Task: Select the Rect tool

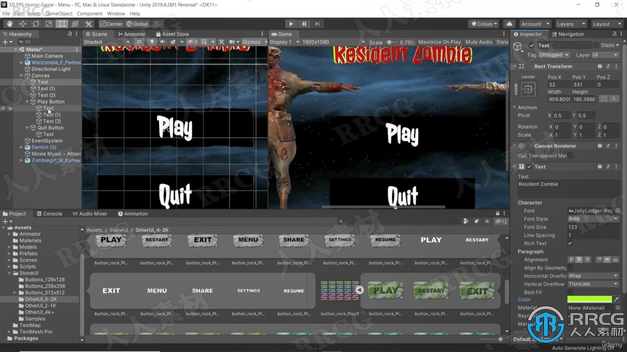Action: coord(62,23)
